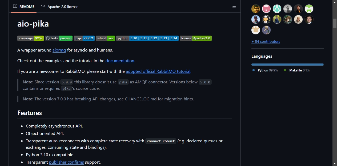The width and height of the screenshot is (337, 166).
Task: Click the Features heading
Action: point(30,113)
